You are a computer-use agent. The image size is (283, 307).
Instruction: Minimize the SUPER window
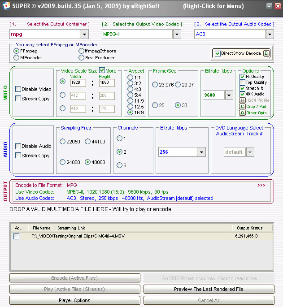coord(269,6)
